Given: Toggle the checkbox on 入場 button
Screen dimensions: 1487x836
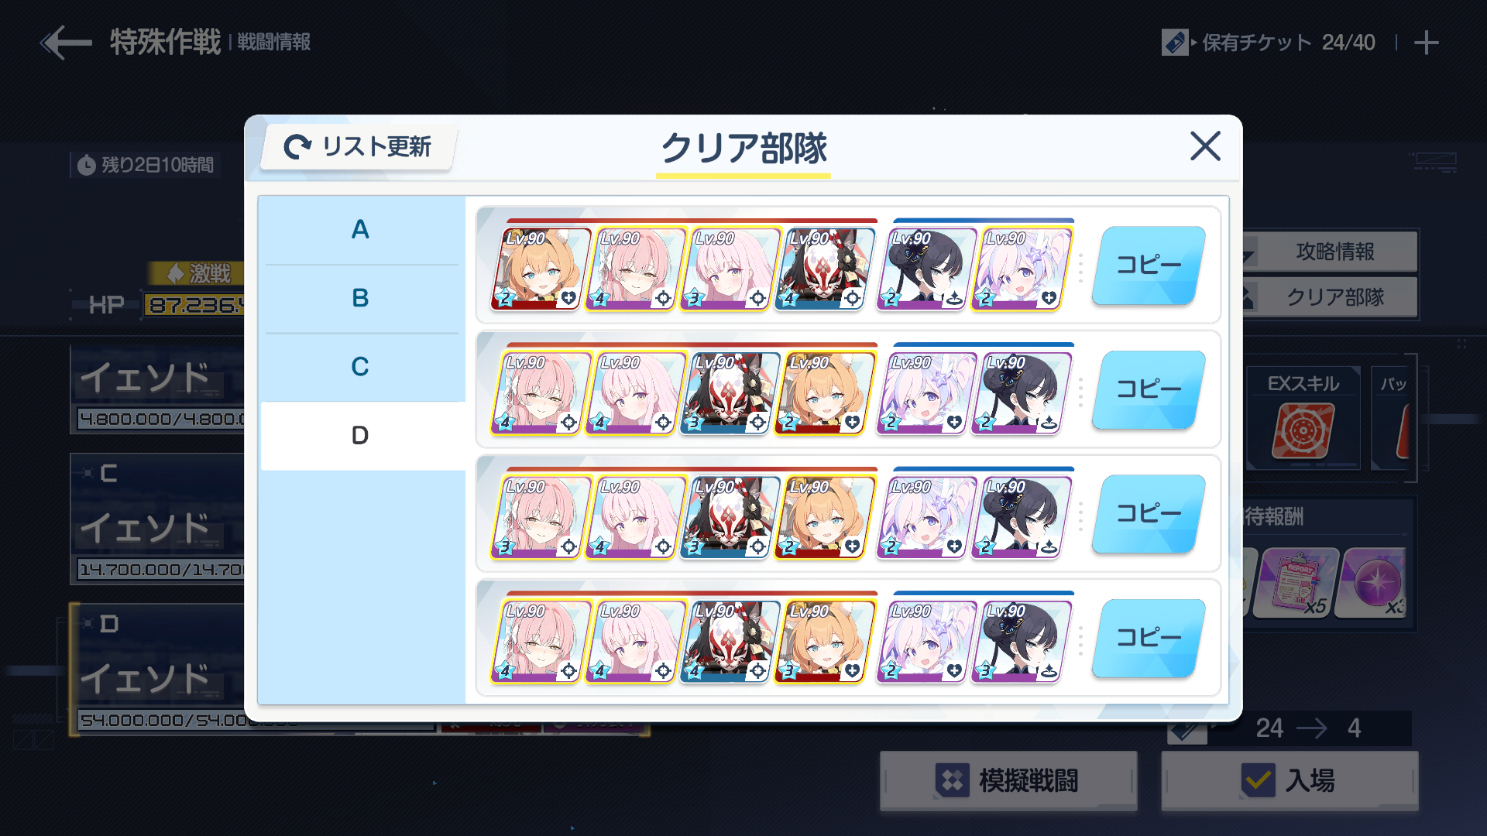Looking at the screenshot, I should click(x=1258, y=780).
